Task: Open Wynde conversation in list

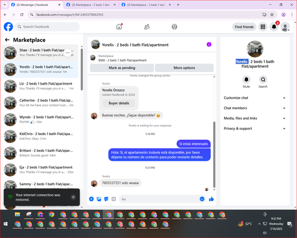Action: tap(40, 120)
